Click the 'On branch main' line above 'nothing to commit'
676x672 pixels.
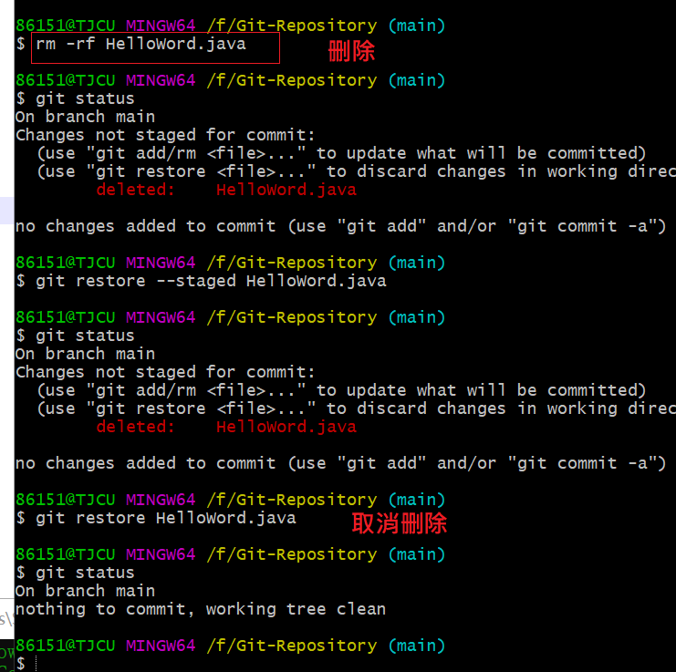click(x=85, y=591)
